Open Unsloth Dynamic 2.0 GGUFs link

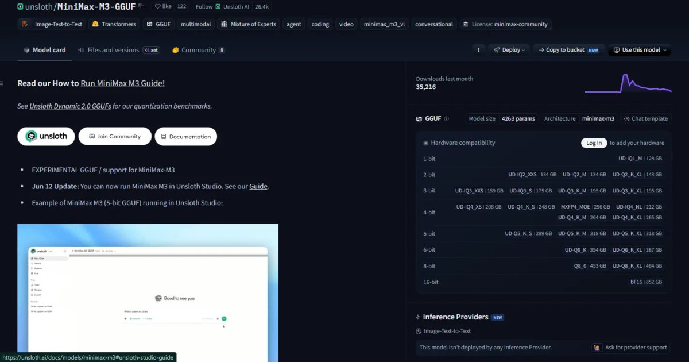(x=70, y=106)
